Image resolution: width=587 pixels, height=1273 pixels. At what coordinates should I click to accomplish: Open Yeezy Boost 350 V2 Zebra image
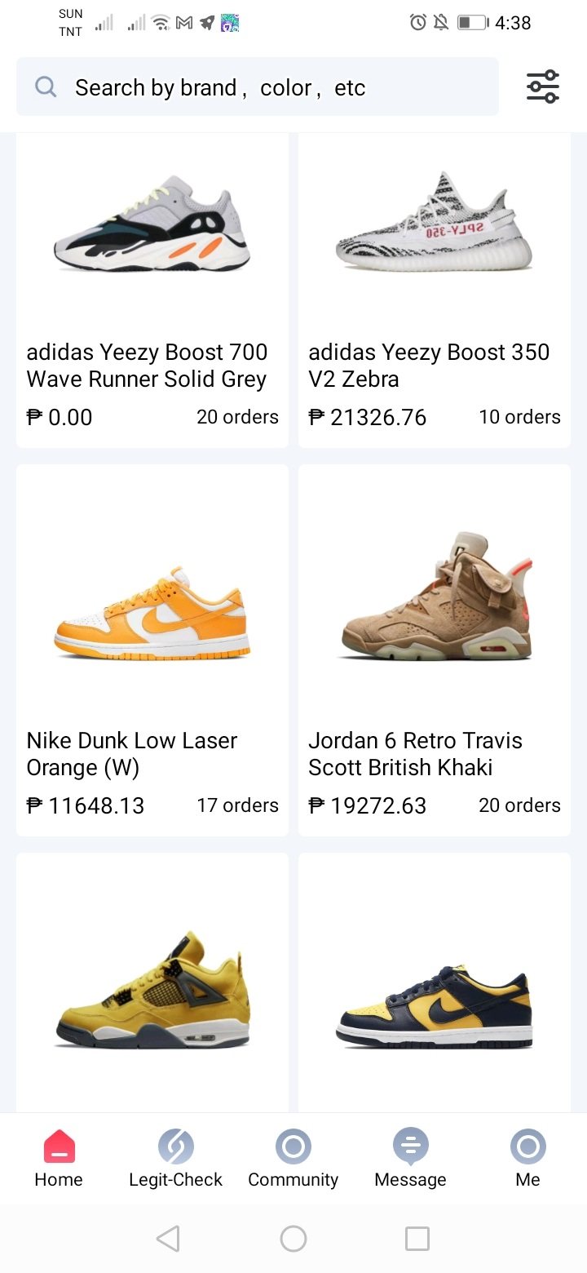(434, 222)
